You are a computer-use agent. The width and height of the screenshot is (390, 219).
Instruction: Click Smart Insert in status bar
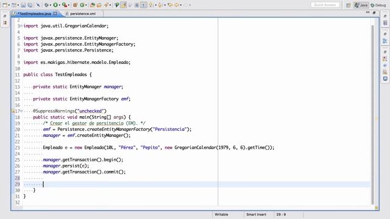click(256, 214)
